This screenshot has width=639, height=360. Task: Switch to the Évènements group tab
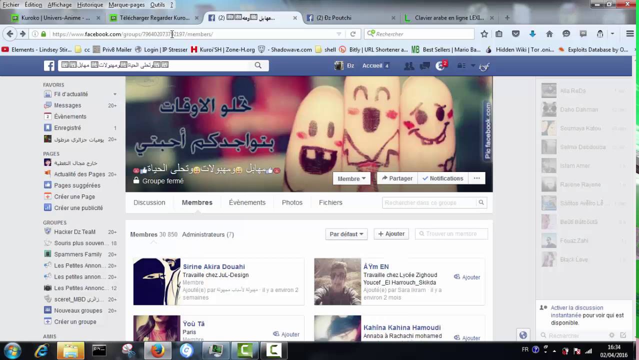point(247,202)
